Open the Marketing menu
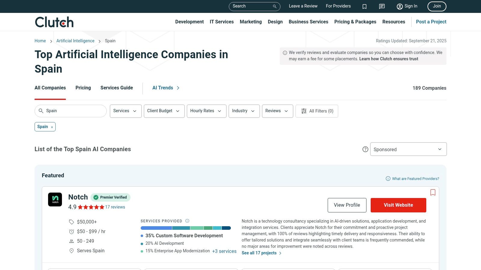The image size is (481, 270). tap(251, 22)
